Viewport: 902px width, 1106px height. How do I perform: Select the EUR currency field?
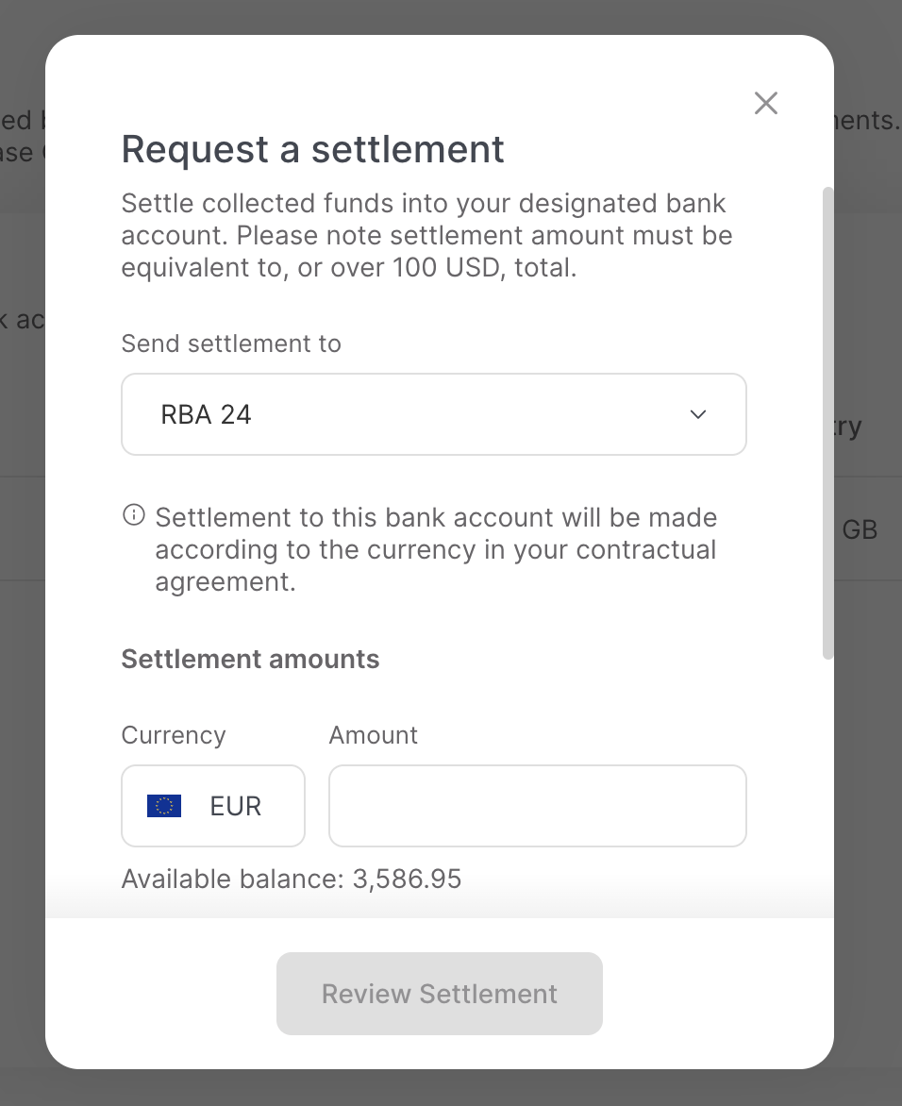[213, 806]
